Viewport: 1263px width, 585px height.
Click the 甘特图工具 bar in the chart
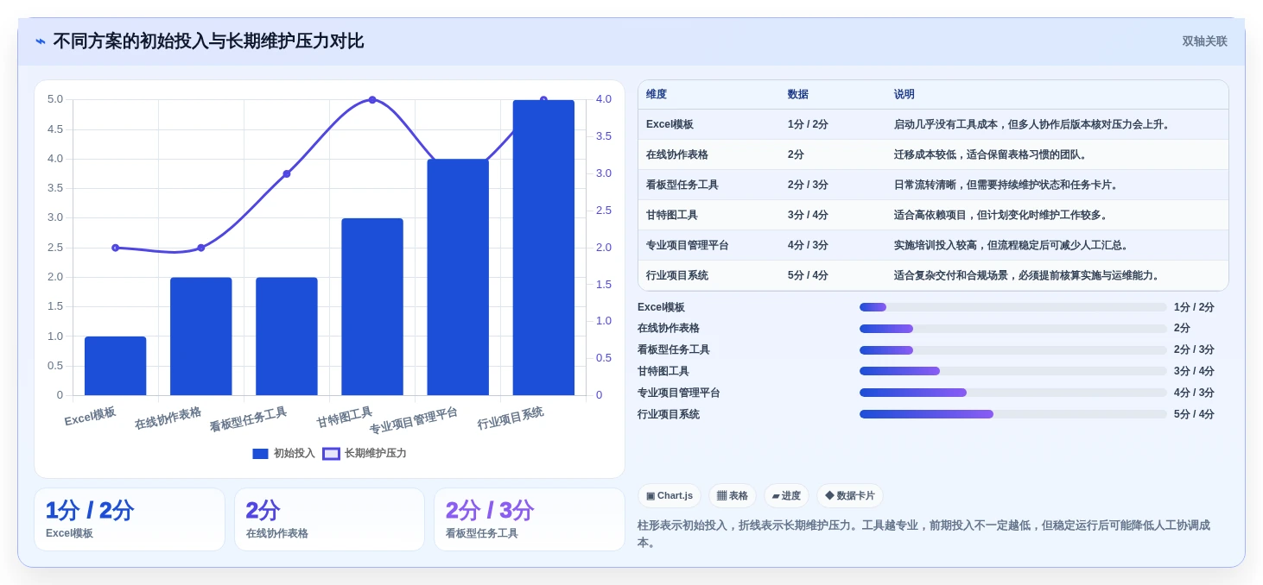372,306
